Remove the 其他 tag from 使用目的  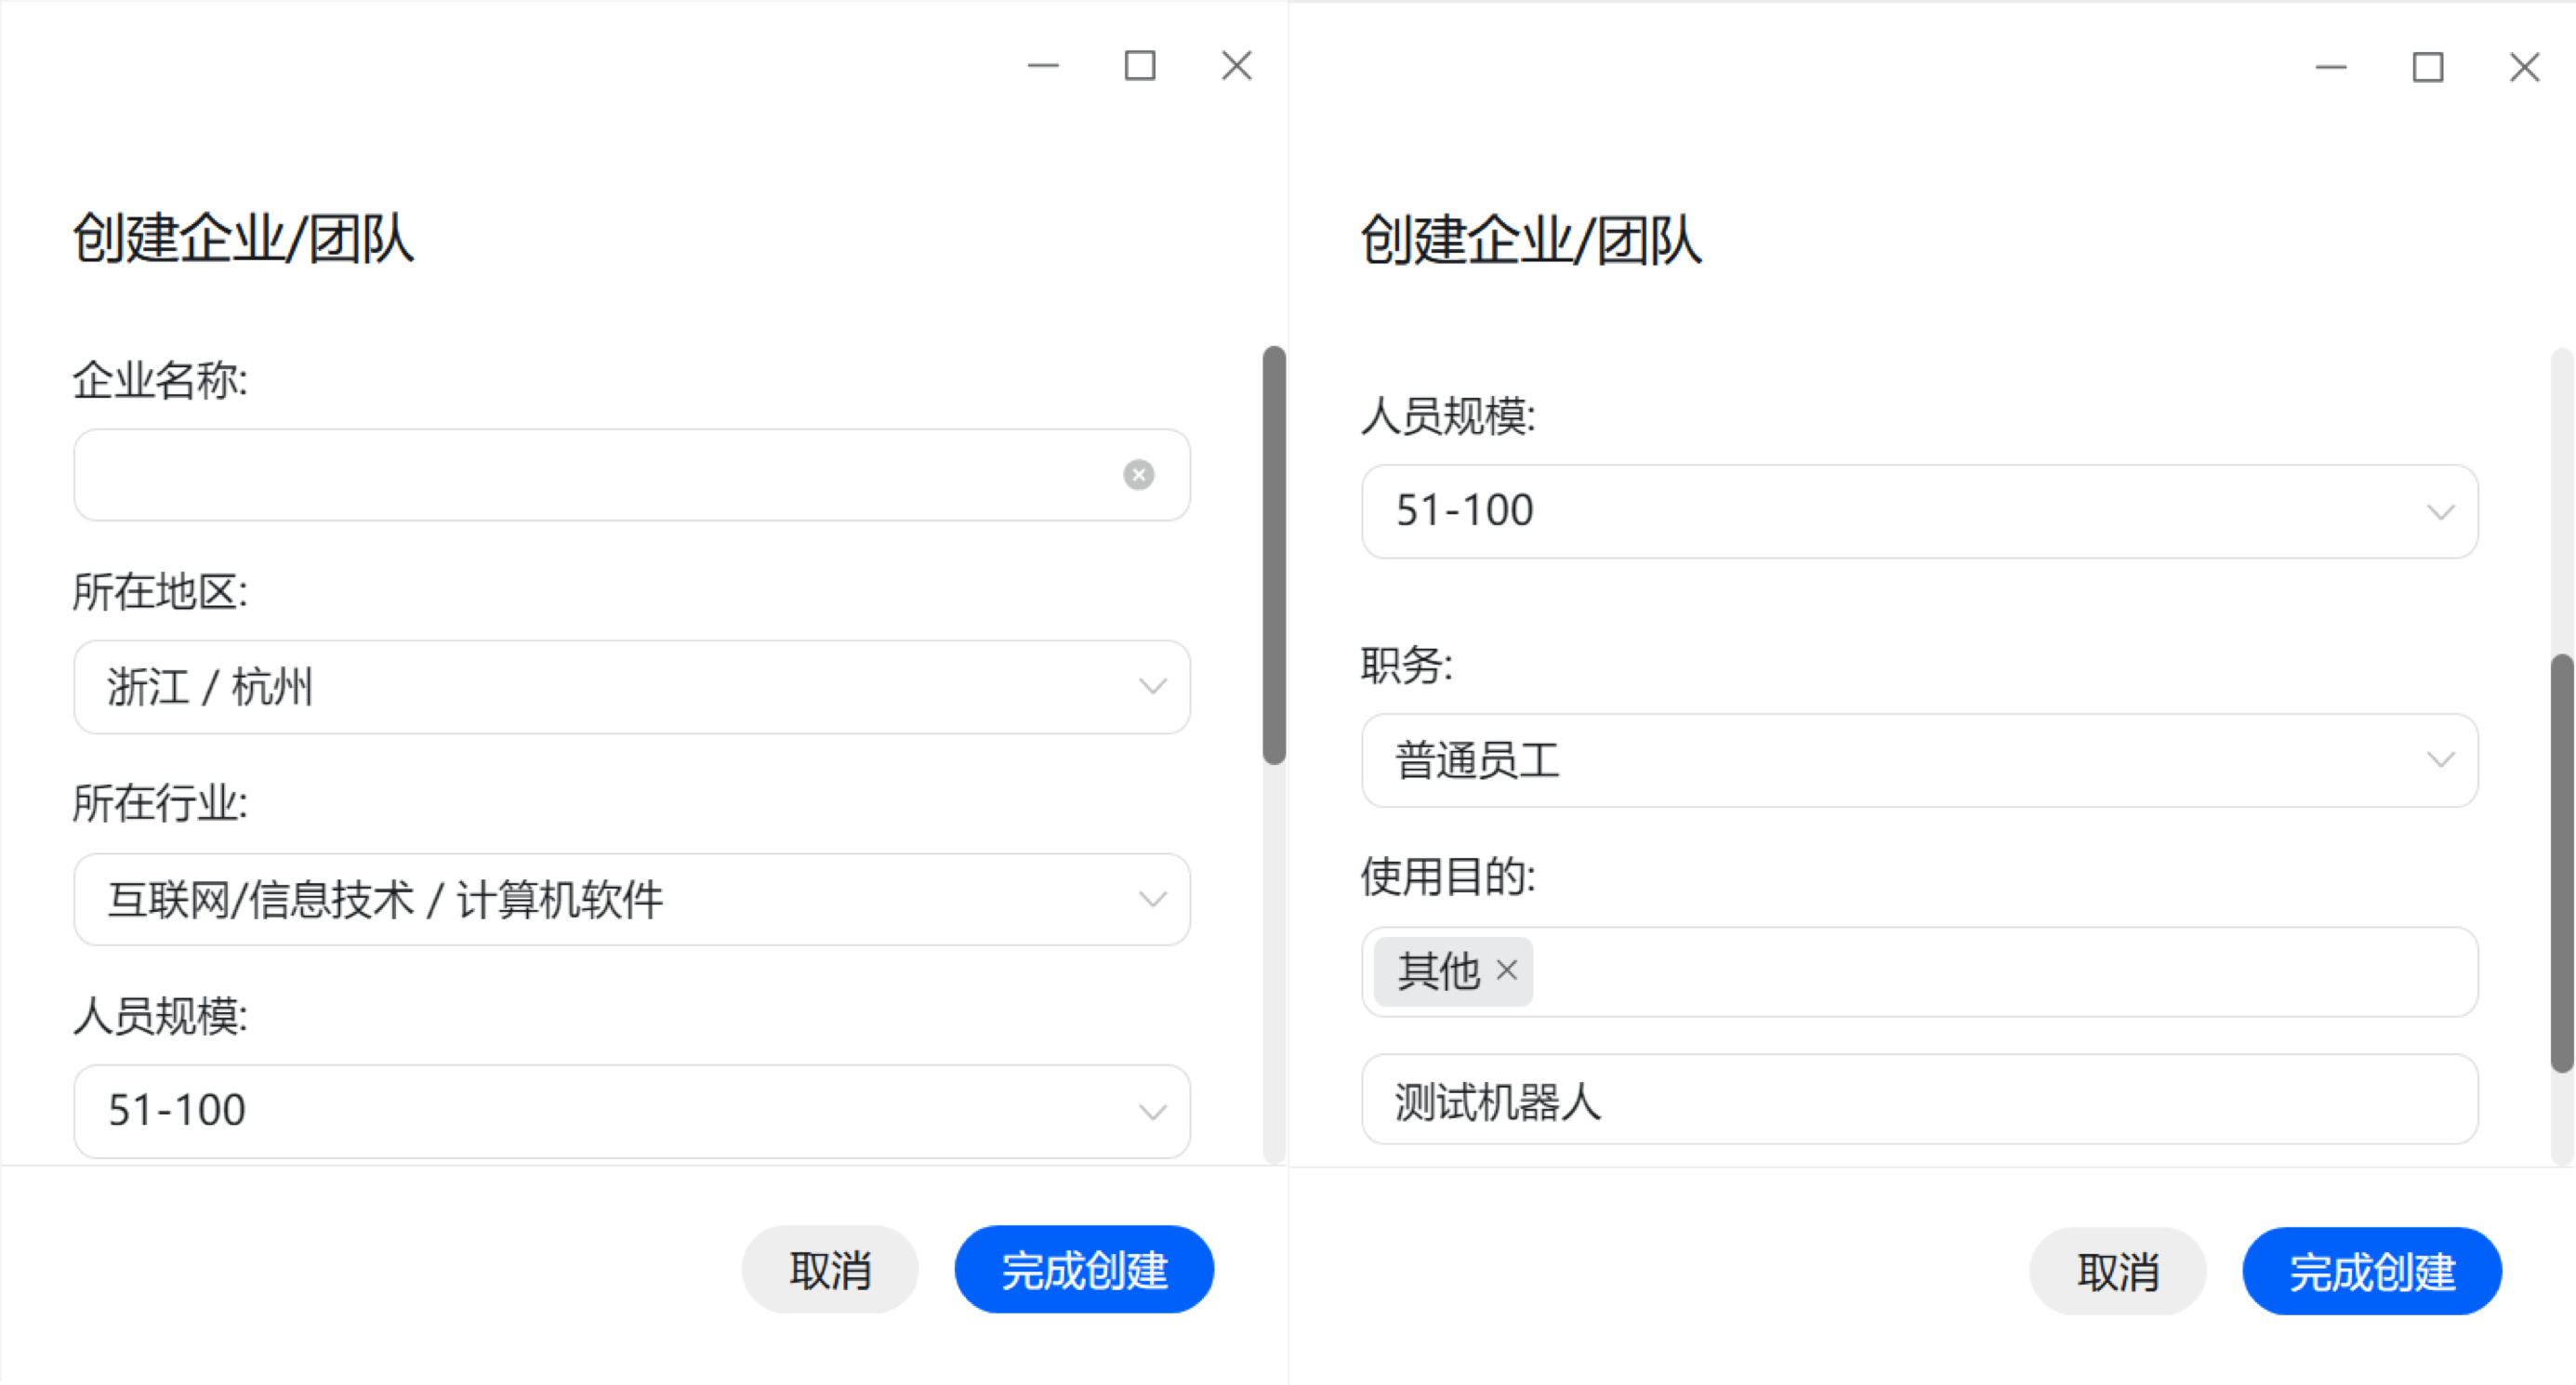pos(1506,970)
